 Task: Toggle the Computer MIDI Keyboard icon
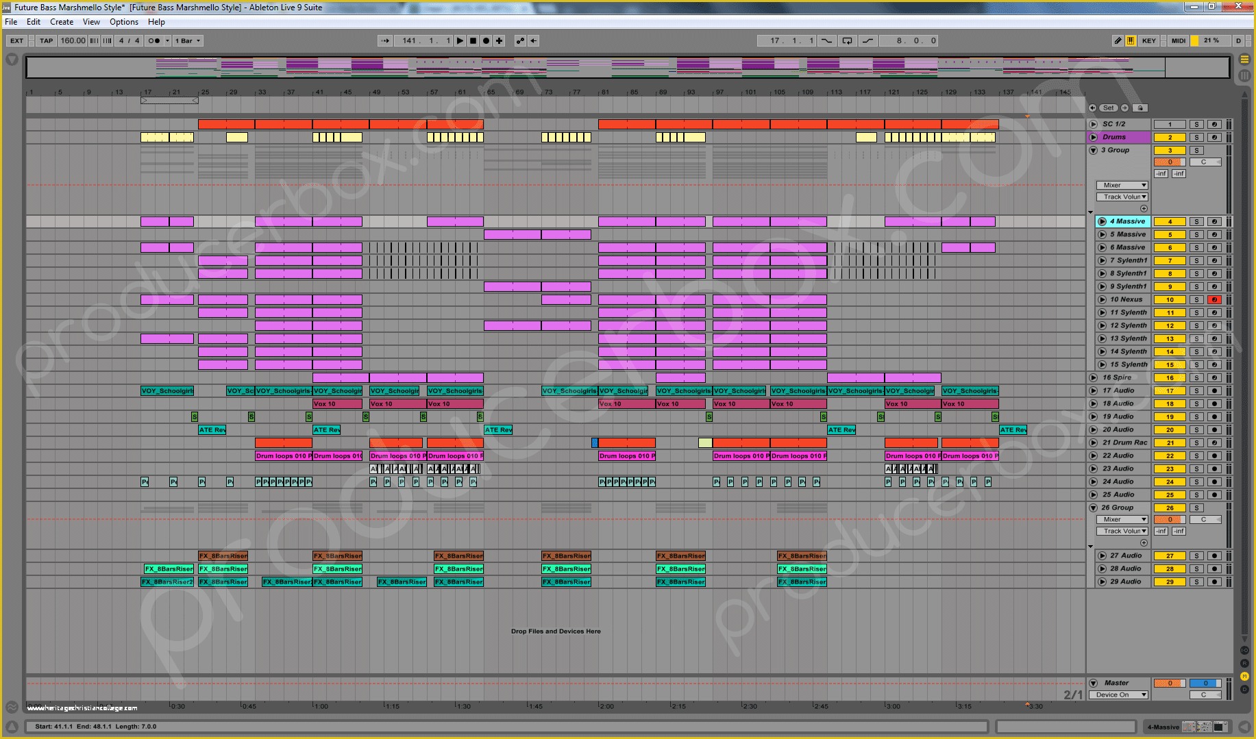1130,40
